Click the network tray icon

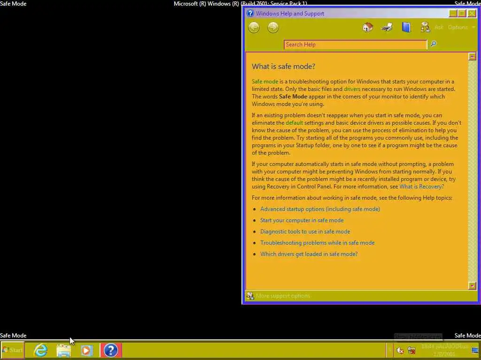point(411,350)
